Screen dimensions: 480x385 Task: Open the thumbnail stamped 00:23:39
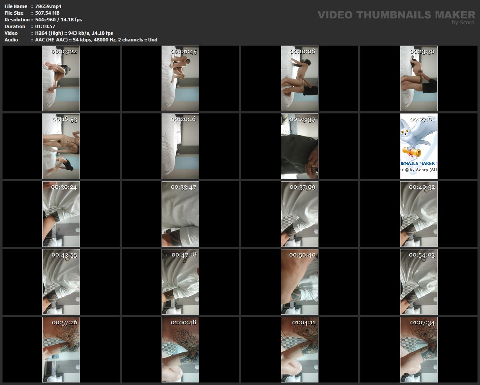pos(300,146)
